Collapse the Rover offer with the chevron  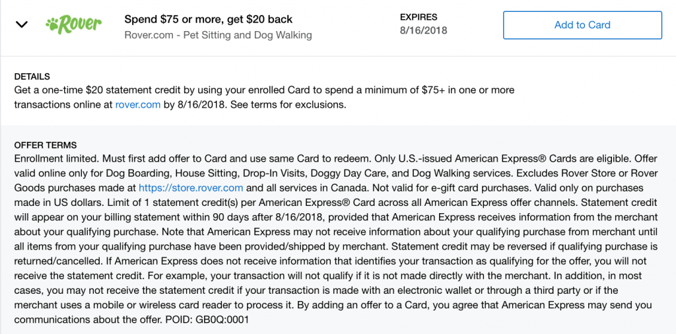(x=22, y=25)
